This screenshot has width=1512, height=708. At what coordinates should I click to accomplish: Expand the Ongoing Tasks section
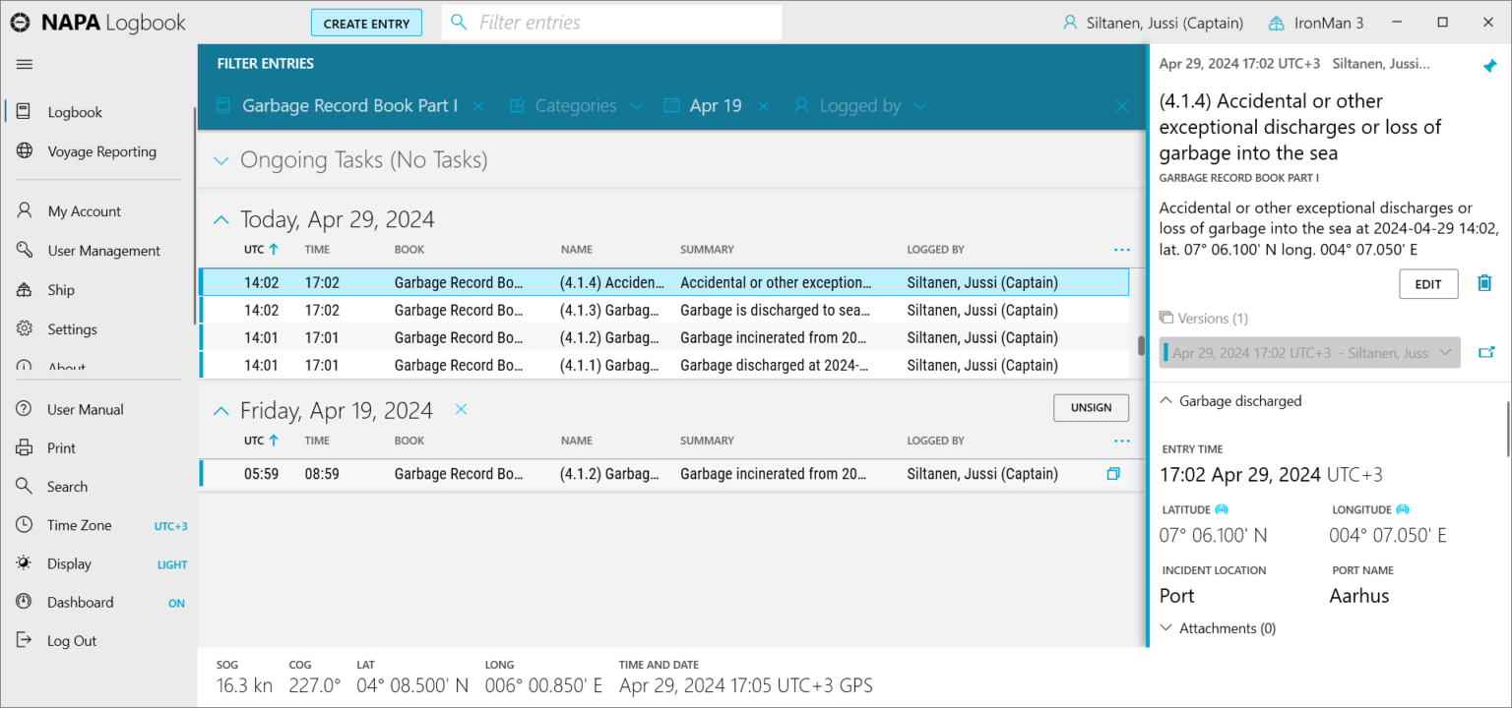point(221,160)
